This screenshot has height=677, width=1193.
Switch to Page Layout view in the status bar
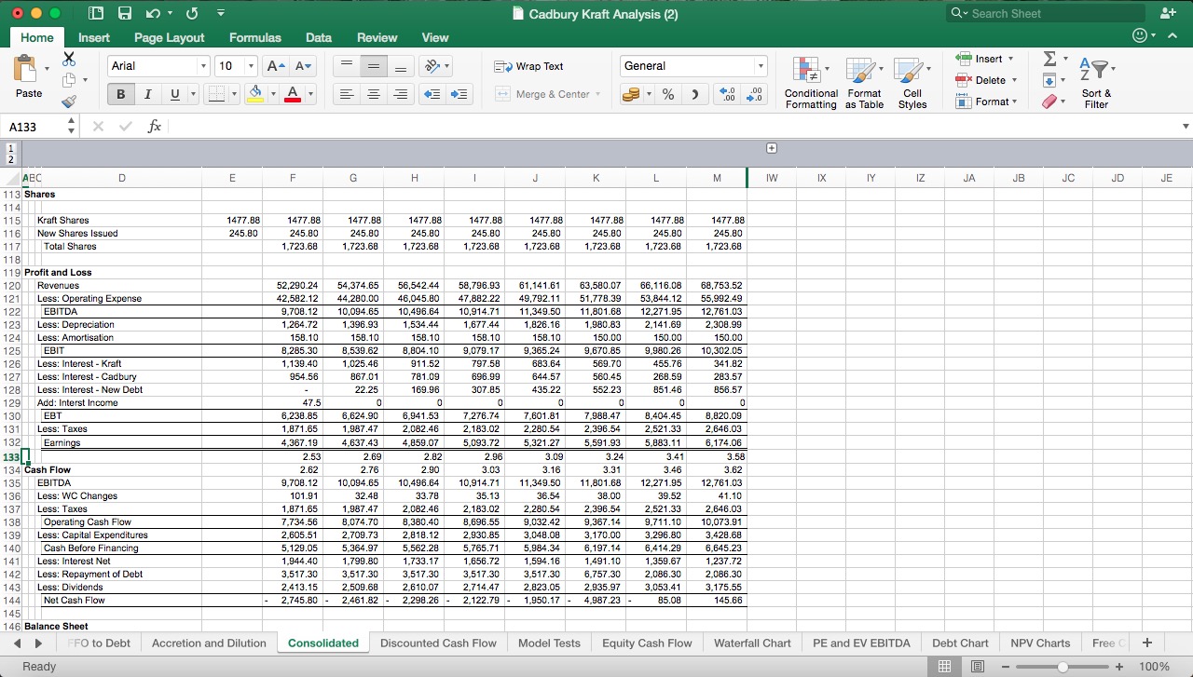(978, 667)
